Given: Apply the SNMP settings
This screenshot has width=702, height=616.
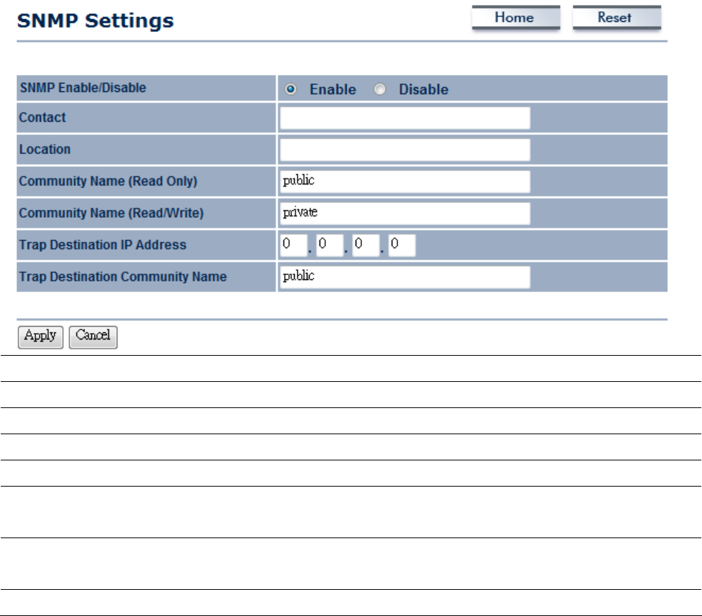Looking at the screenshot, I should pyautogui.click(x=40, y=337).
